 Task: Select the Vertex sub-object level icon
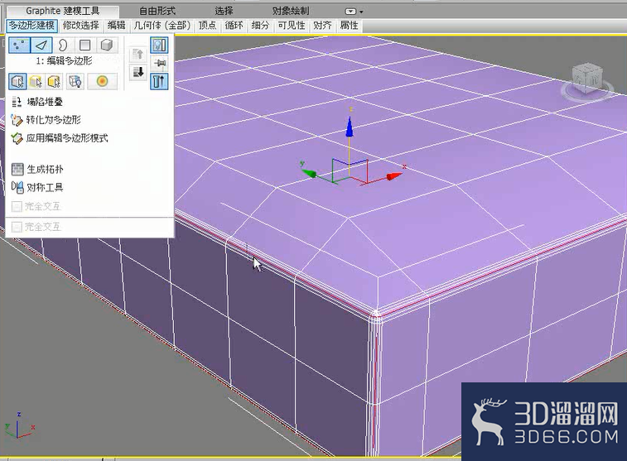[19, 45]
